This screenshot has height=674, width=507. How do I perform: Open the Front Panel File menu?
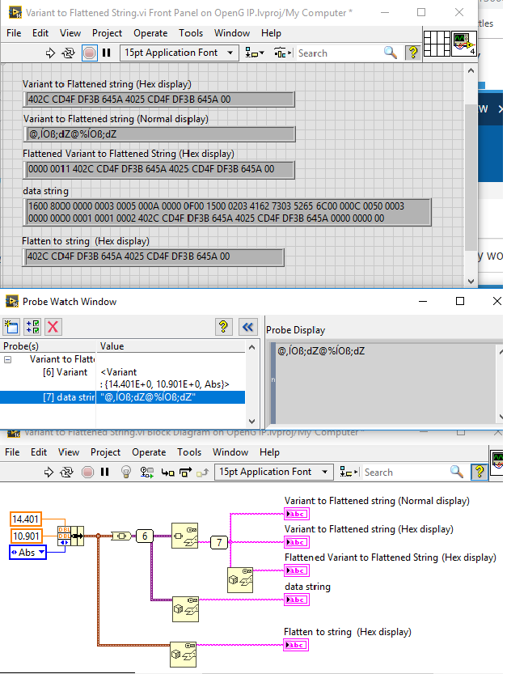[14, 33]
